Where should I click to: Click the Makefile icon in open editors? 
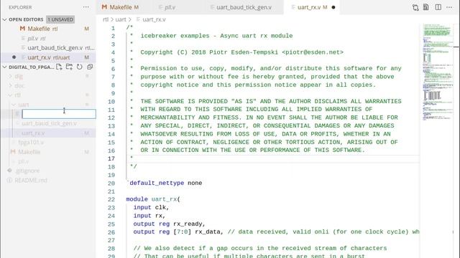[22, 29]
